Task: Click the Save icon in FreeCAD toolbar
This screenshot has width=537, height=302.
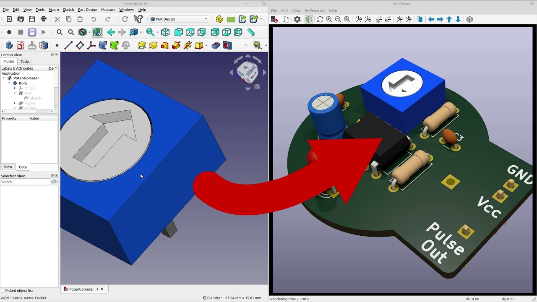Action: (32, 19)
